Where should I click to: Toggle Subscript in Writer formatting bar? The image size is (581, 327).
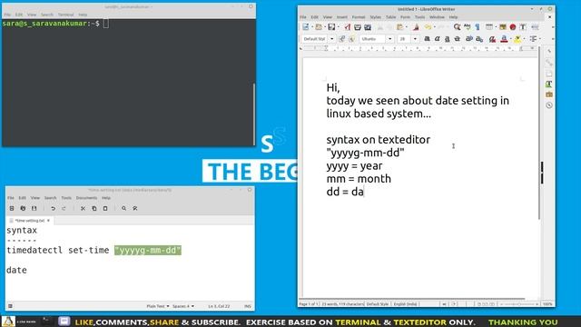(x=479, y=38)
